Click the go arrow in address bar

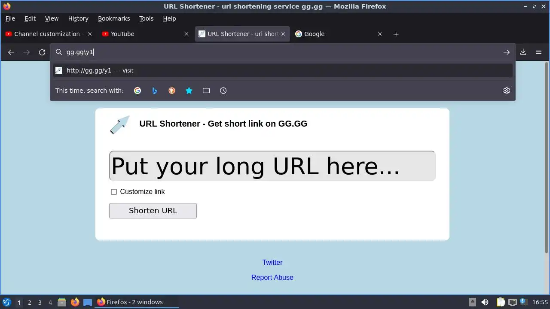[x=507, y=52]
